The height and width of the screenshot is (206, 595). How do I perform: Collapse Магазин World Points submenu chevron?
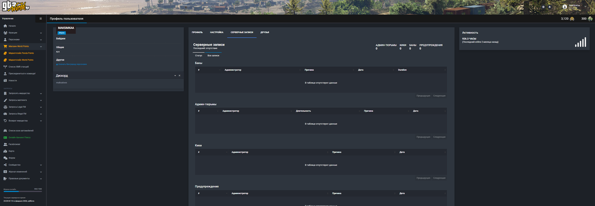coord(41,47)
